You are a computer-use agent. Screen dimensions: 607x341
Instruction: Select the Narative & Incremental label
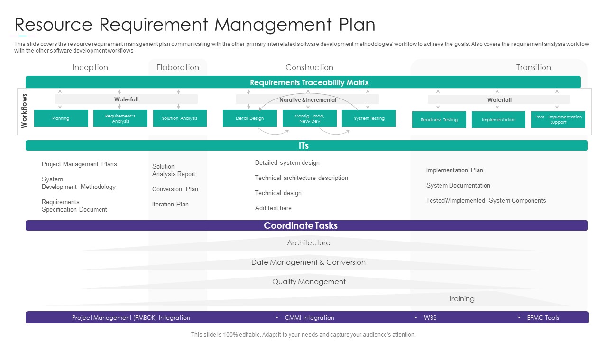coord(307,99)
